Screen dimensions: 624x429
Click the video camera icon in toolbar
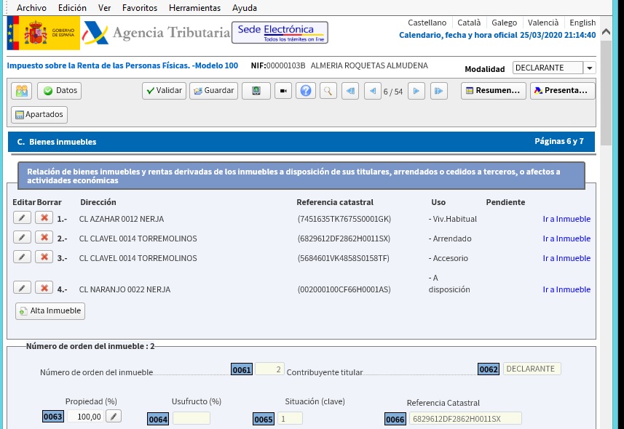pyautogui.click(x=283, y=91)
